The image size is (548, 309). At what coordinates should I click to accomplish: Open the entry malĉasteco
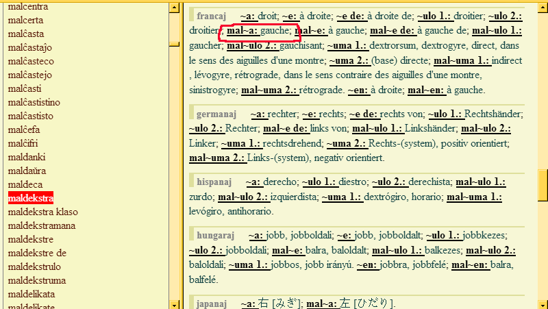tap(31, 61)
